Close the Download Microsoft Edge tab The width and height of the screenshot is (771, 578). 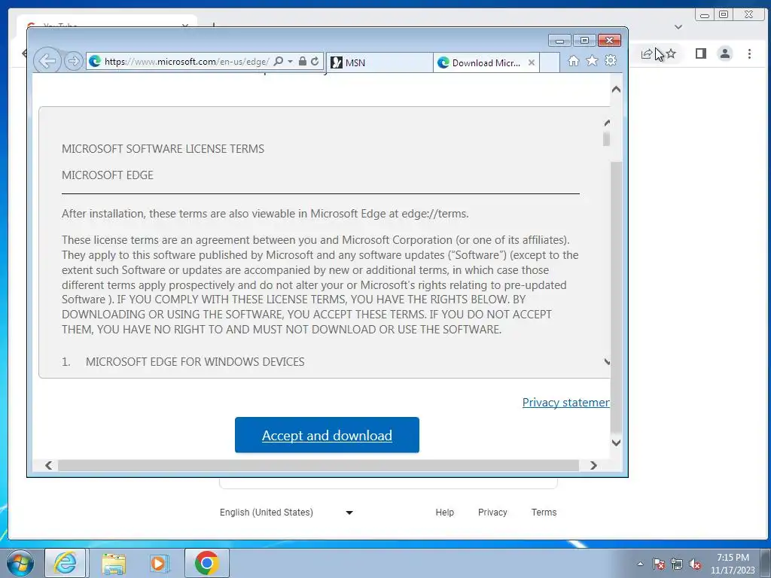tap(531, 62)
